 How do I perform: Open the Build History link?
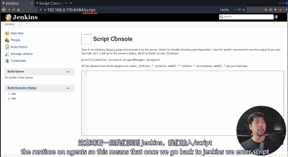coord(19,47)
